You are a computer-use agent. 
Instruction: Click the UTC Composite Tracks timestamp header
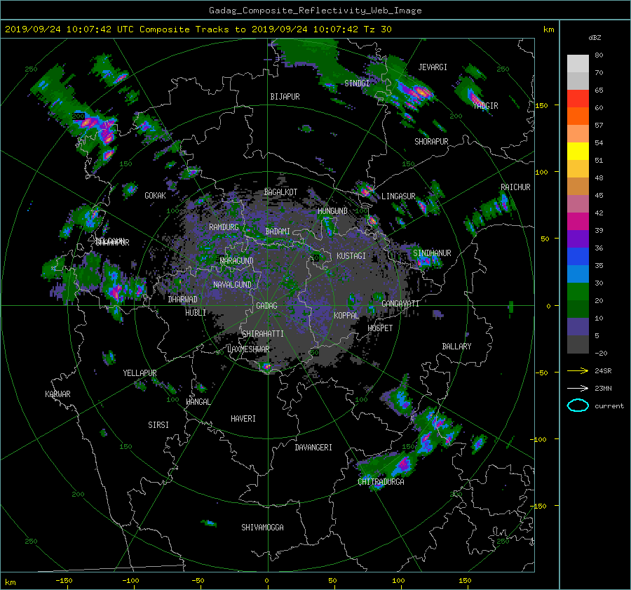pyautogui.click(x=198, y=29)
